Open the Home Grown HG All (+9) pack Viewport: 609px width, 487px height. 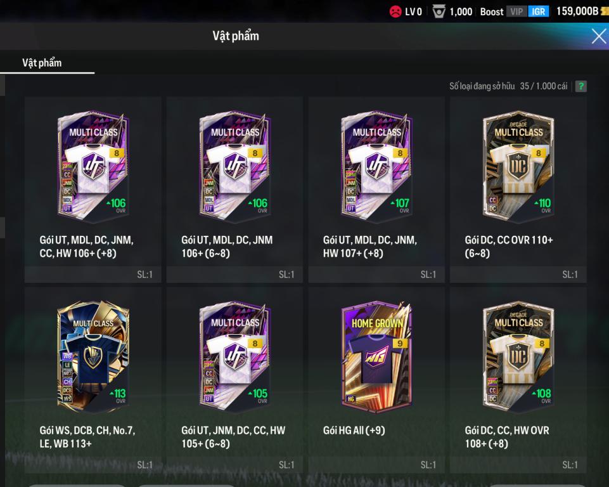pos(376,358)
